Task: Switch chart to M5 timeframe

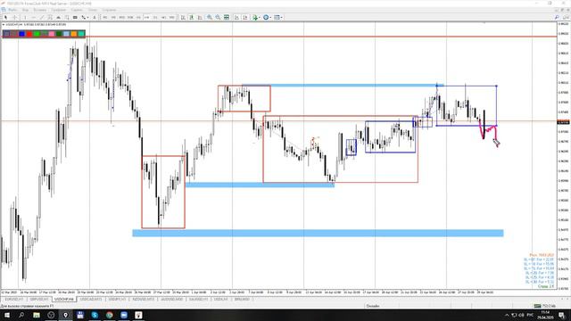Action: pos(113,17)
